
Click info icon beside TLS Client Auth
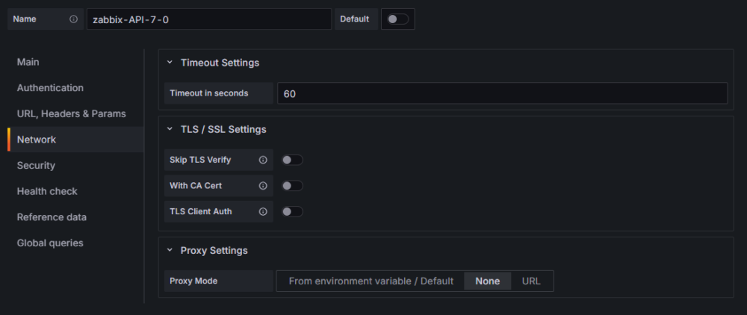[263, 212]
